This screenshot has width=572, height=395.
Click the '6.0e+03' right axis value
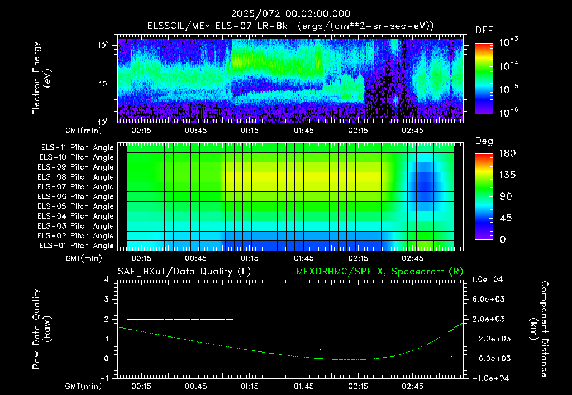[488, 299]
